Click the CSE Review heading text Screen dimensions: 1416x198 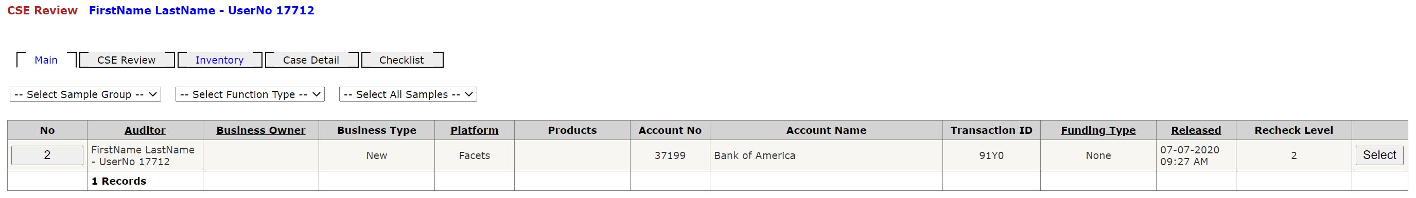pyautogui.click(x=42, y=10)
